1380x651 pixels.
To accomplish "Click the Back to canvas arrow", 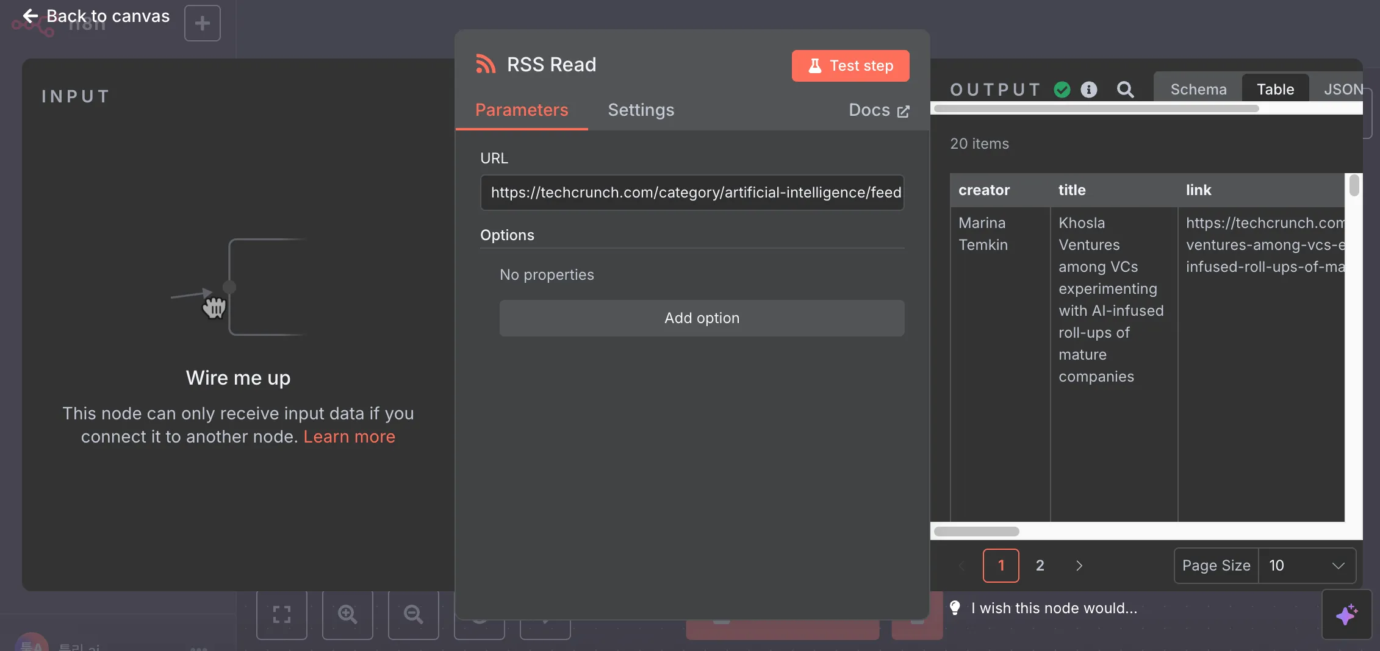I will point(31,16).
